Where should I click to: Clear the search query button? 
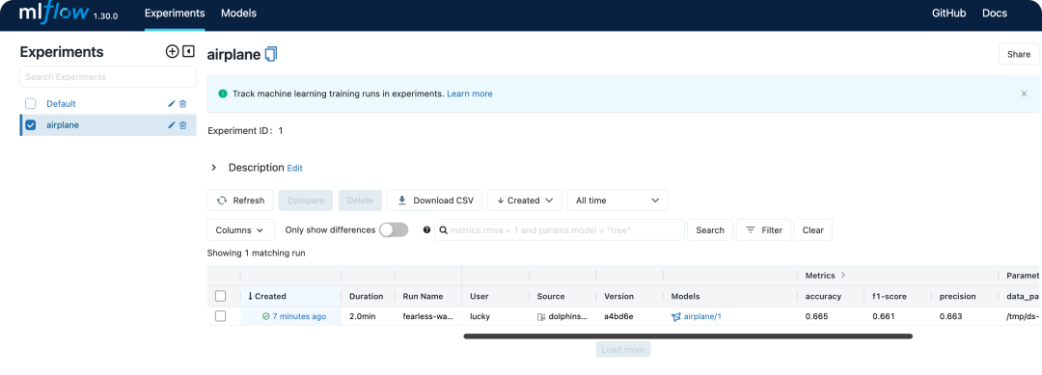click(x=812, y=230)
